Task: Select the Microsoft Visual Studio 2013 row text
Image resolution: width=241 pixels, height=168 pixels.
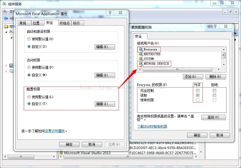Action: 87,153
